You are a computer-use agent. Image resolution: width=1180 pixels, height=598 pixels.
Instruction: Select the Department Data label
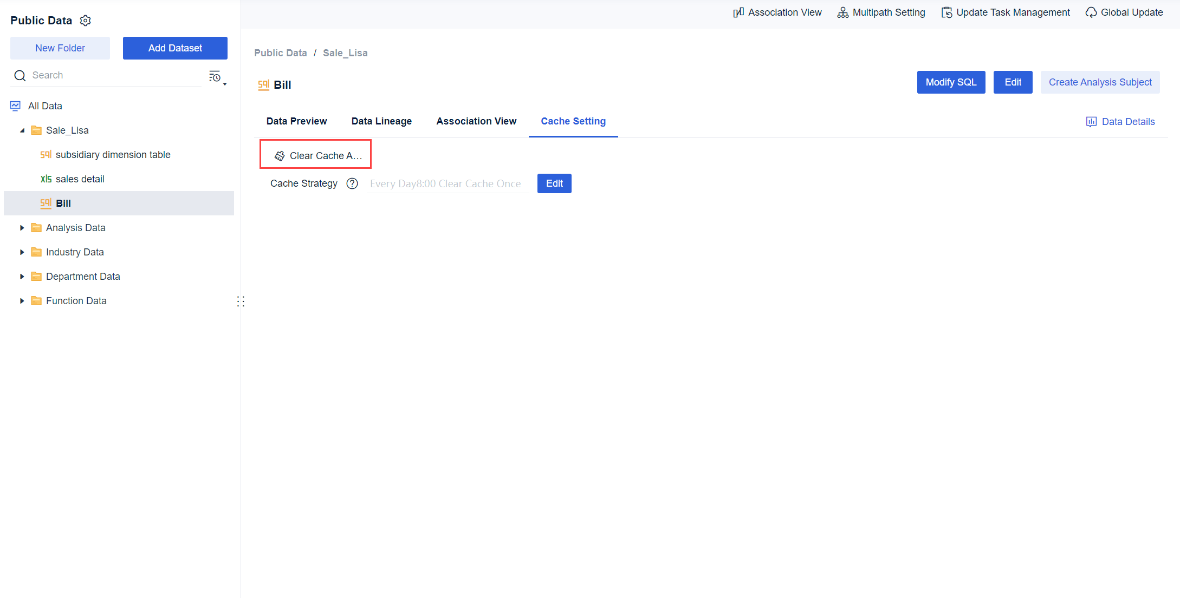click(x=83, y=277)
